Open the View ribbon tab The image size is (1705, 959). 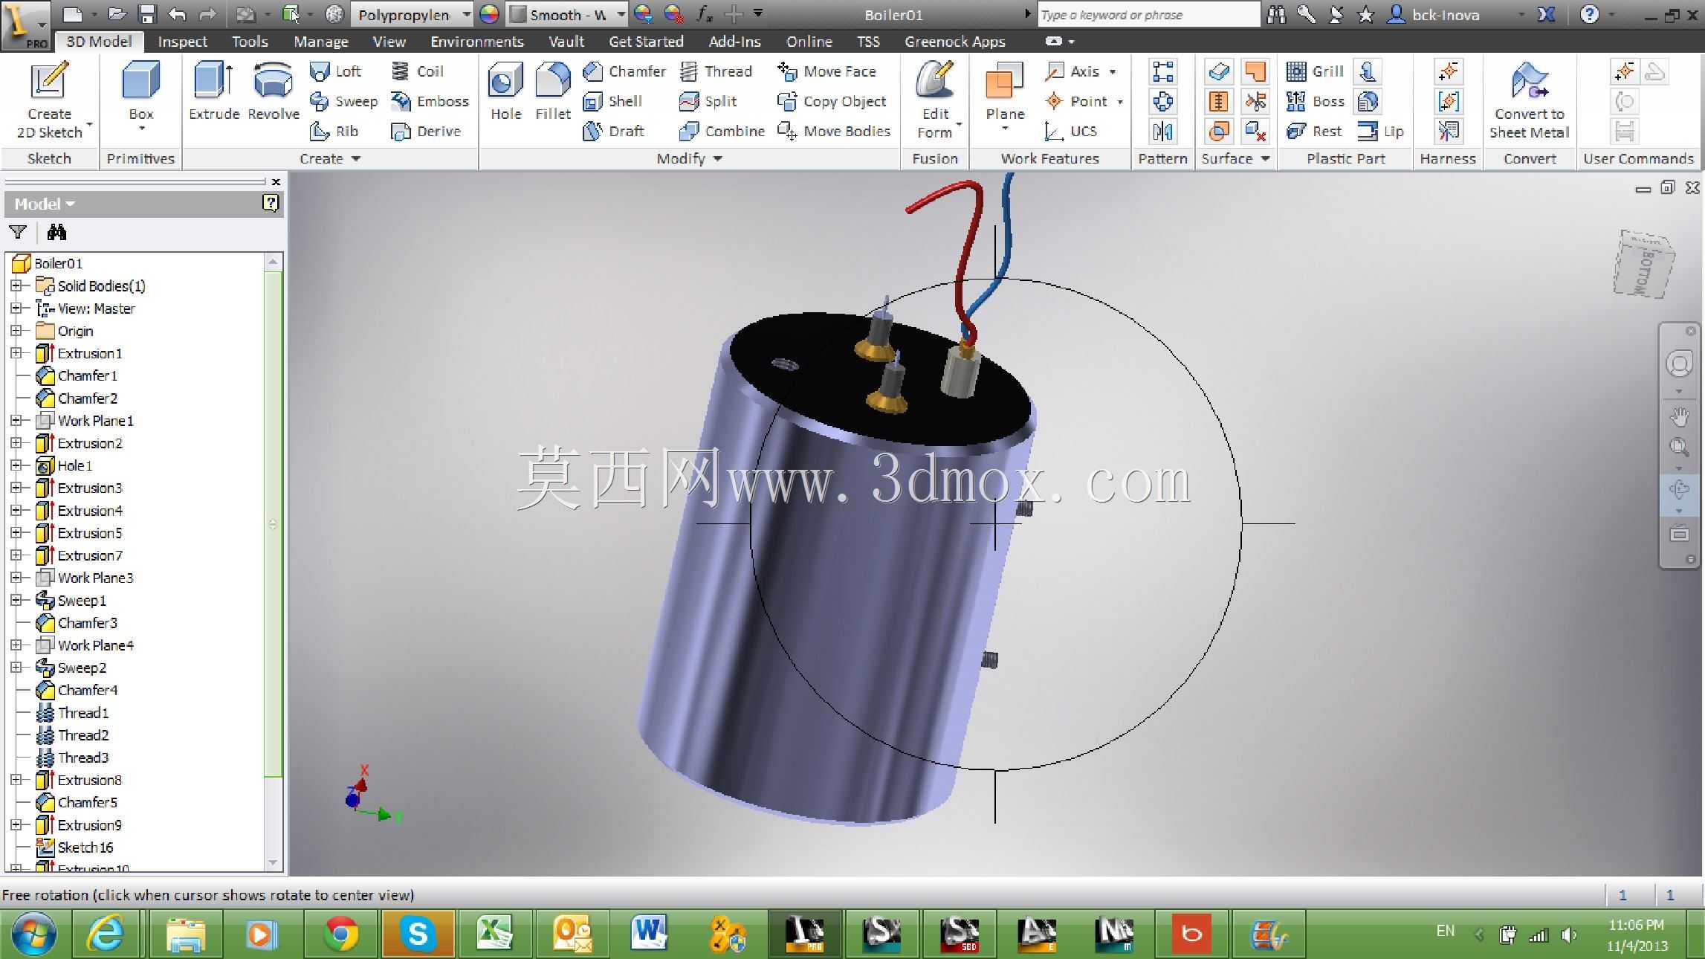pyautogui.click(x=389, y=42)
